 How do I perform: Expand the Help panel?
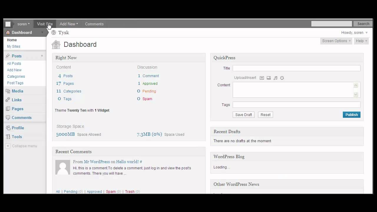[361, 41]
